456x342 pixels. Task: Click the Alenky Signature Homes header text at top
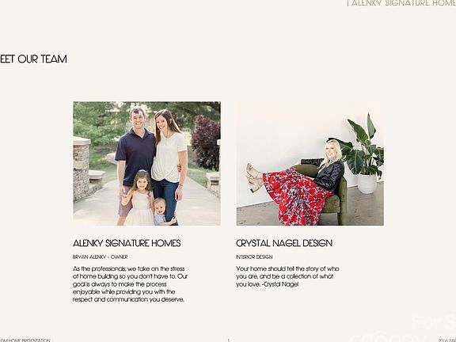point(403,3)
